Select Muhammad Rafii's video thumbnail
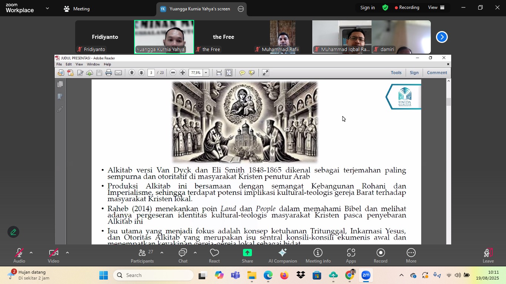Screen dimensions: 506x284 [x=283, y=37]
